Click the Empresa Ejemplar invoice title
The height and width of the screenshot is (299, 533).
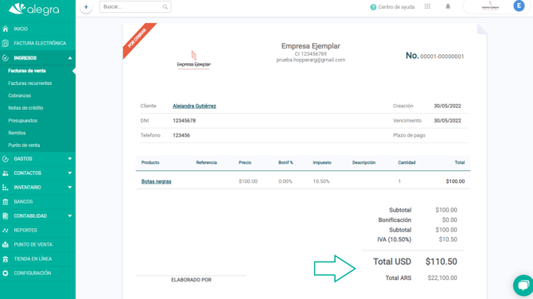(x=311, y=46)
